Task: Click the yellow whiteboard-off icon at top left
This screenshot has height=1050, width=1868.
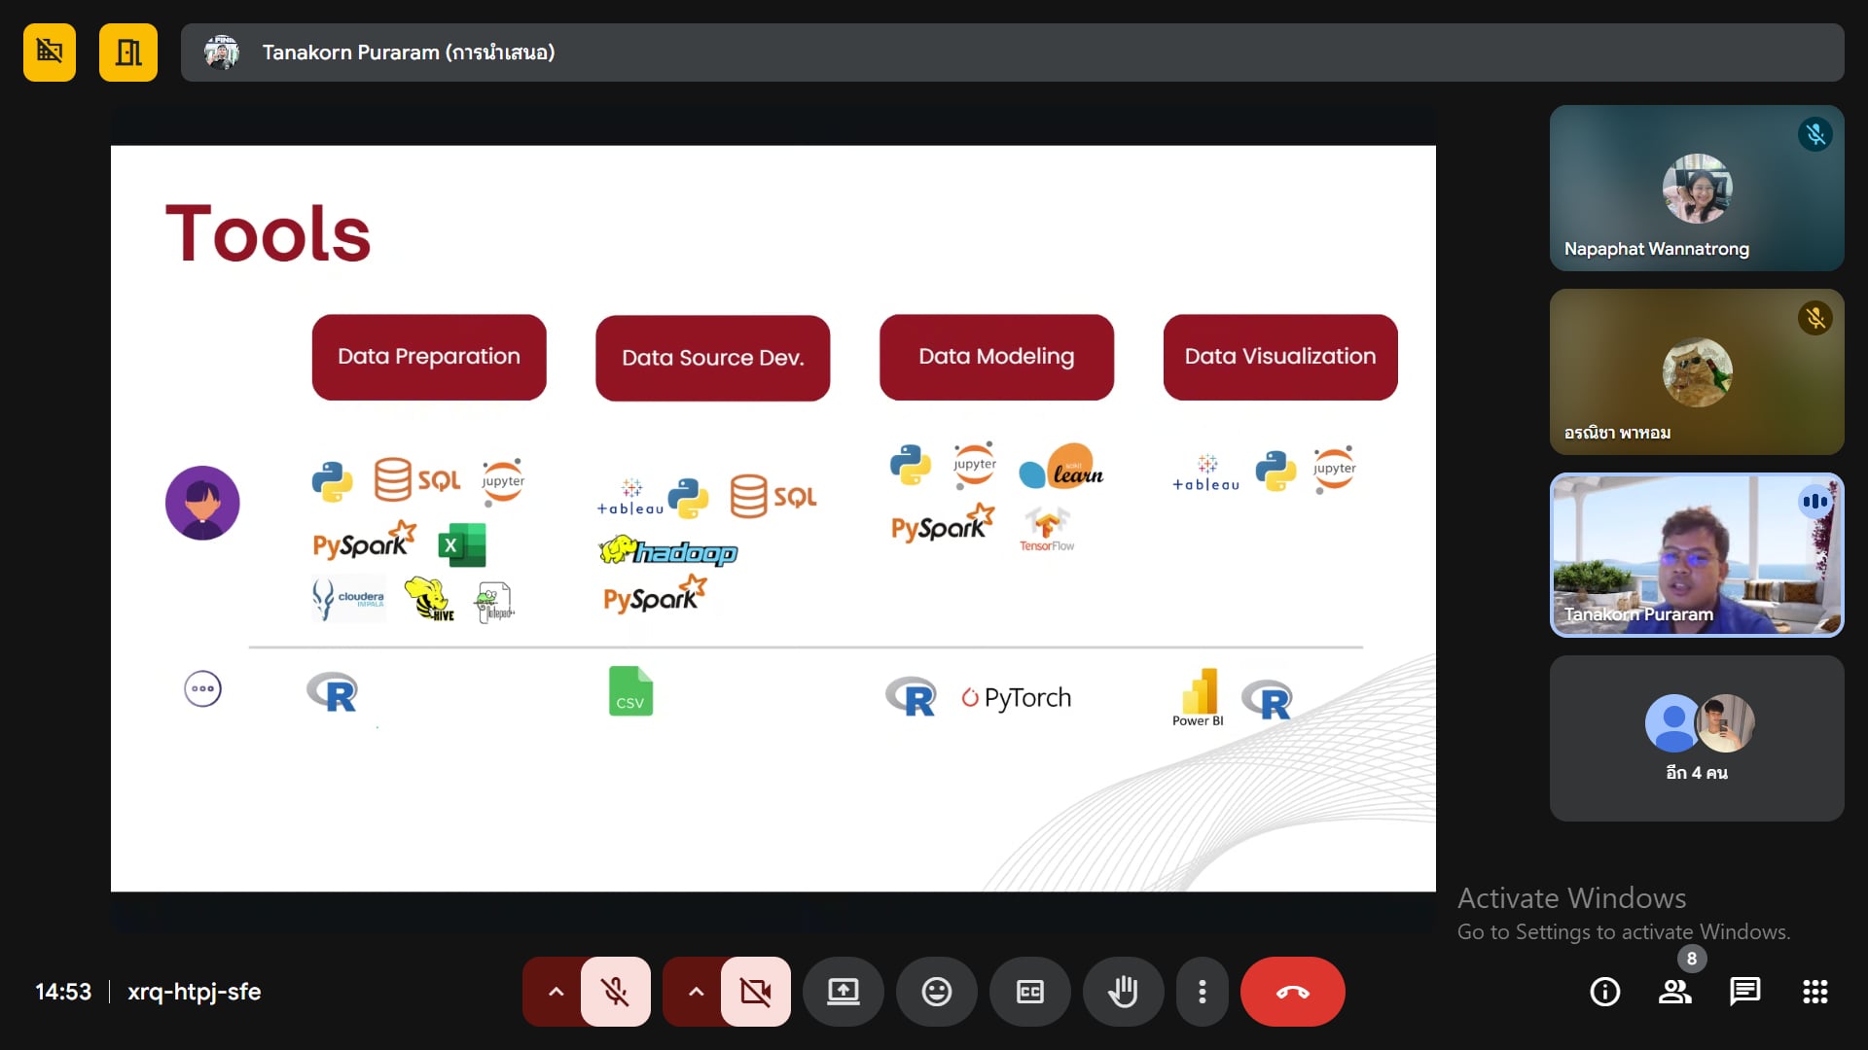Action: coord(50,52)
